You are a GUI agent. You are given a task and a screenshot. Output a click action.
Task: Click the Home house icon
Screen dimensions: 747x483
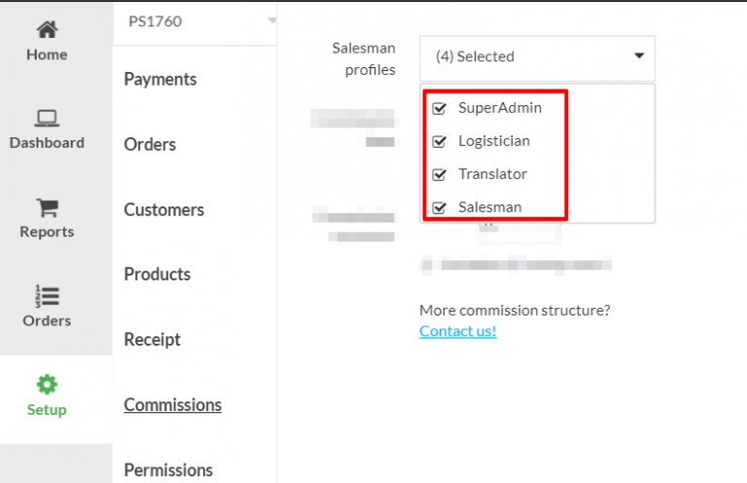[47, 29]
